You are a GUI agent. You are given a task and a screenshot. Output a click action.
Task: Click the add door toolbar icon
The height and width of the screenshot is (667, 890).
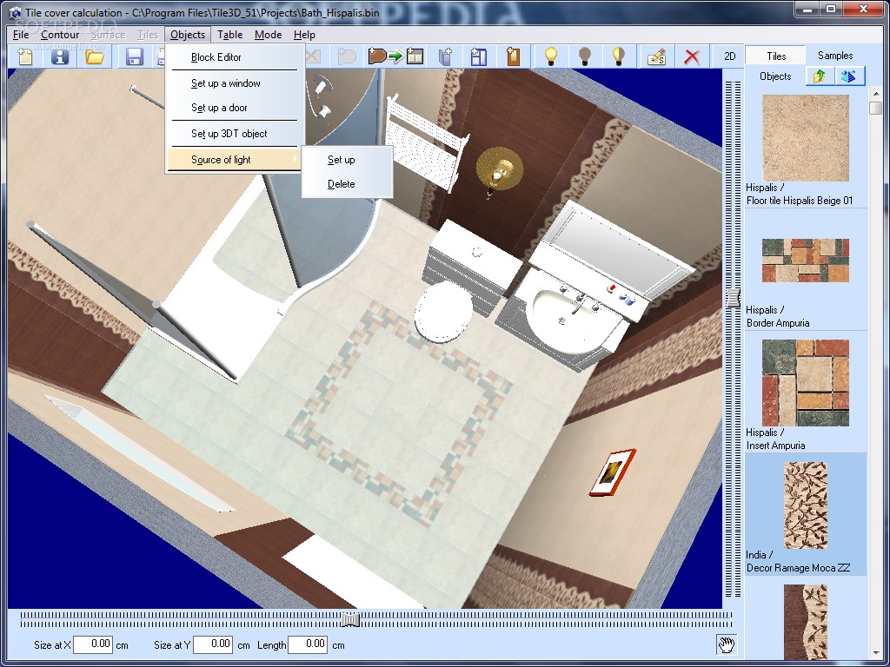tap(479, 56)
